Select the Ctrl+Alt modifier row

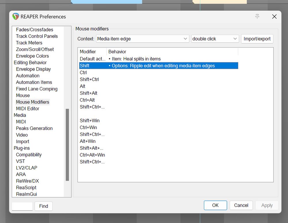click(x=159, y=100)
